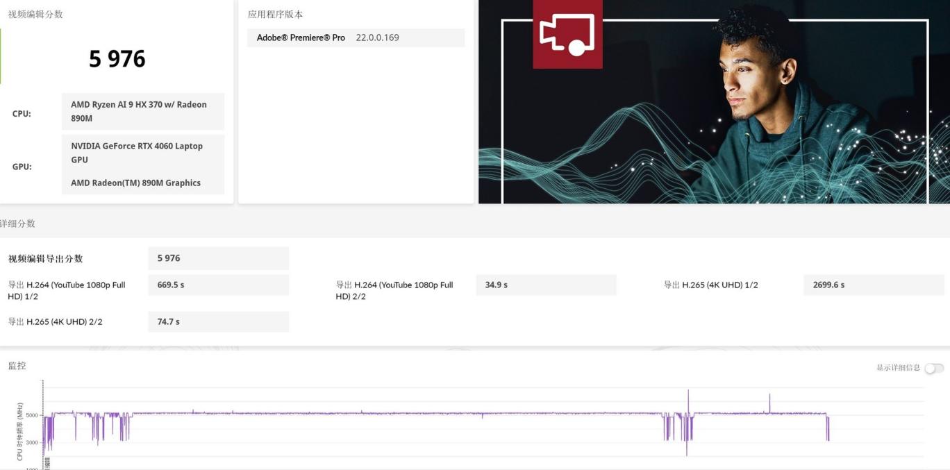Toggle the 显示详细信息 switch on

point(934,368)
